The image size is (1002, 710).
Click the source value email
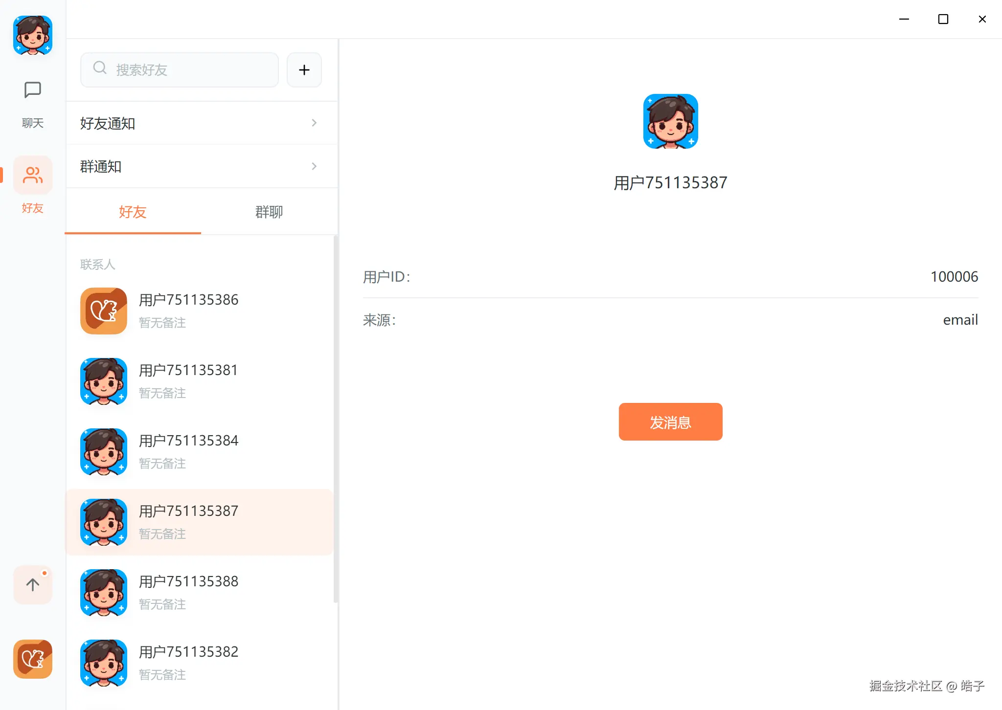click(960, 320)
